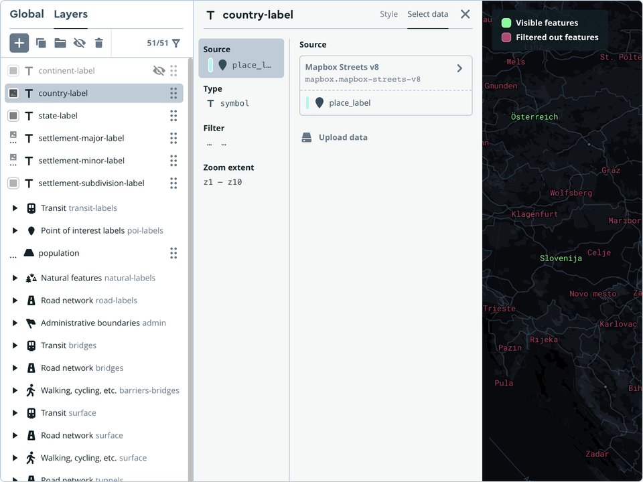Duplicate selected layer using the copy icon
This screenshot has height=482, width=643.
tap(41, 44)
